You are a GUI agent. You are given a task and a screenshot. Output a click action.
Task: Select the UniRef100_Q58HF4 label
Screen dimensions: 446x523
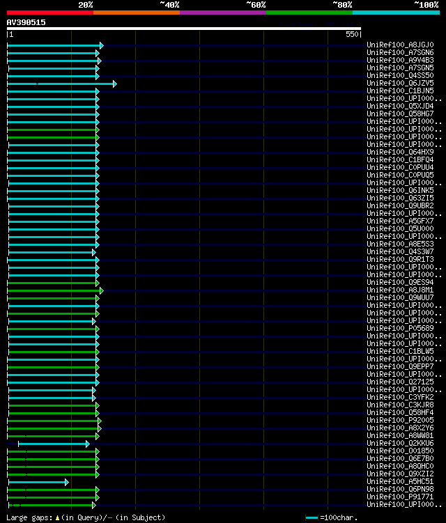pyautogui.click(x=400, y=413)
